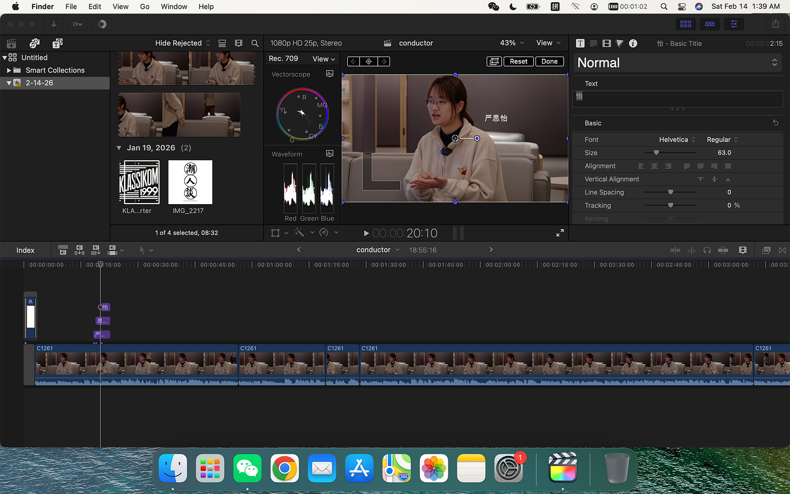Open the timeline Index panel
Viewport: 790px width, 494px height.
click(26, 250)
